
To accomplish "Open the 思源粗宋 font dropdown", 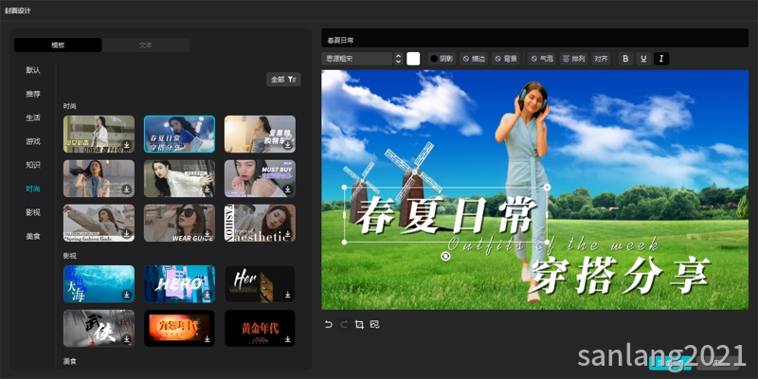I will point(357,59).
